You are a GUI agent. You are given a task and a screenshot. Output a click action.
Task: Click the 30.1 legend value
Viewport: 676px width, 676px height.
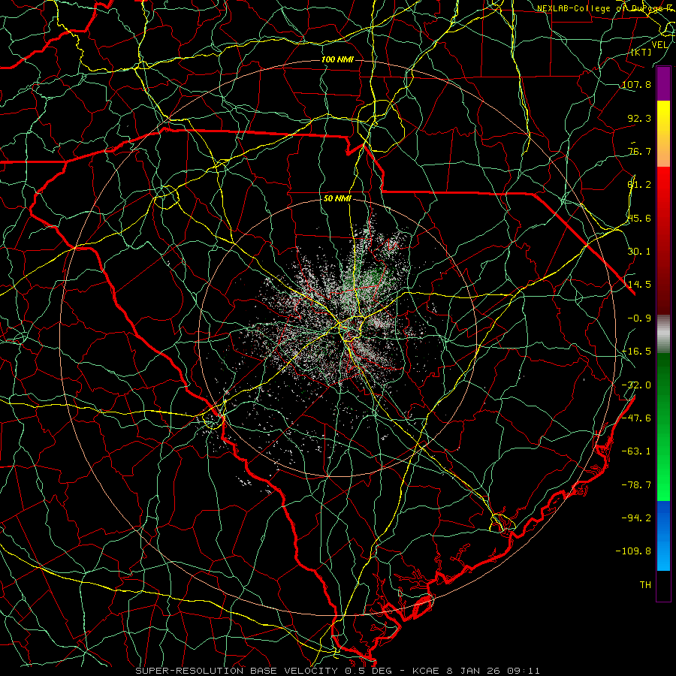click(639, 252)
